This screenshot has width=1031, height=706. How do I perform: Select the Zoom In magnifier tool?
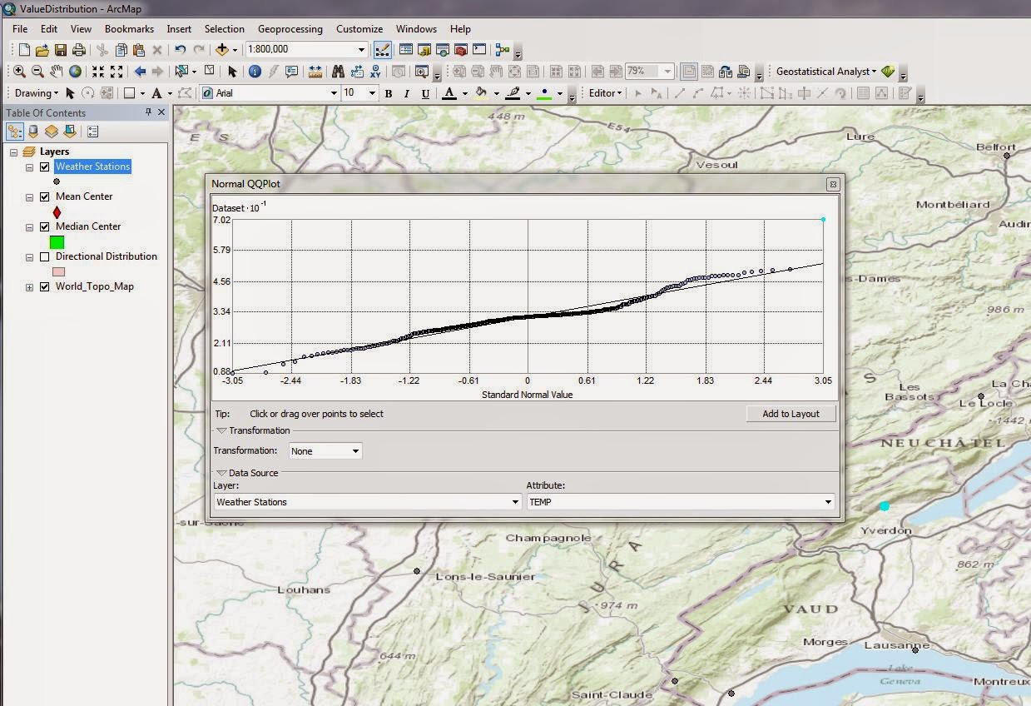[19, 72]
